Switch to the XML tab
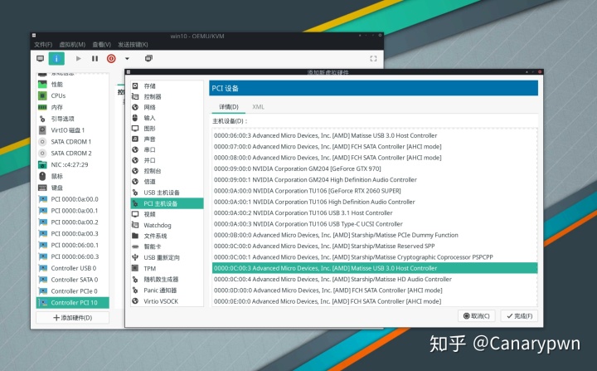 (x=258, y=107)
